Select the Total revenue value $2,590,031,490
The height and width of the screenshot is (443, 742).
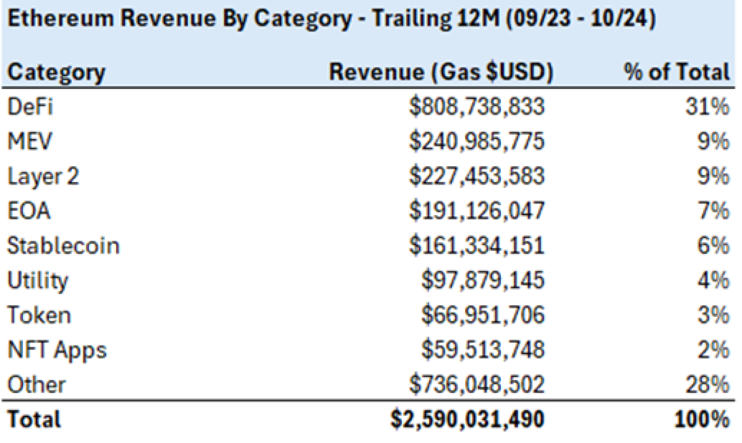(x=467, y=420)
